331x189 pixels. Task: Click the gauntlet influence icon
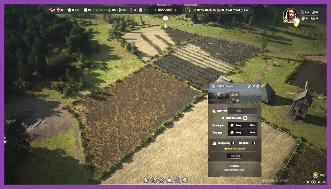[303, 19]
